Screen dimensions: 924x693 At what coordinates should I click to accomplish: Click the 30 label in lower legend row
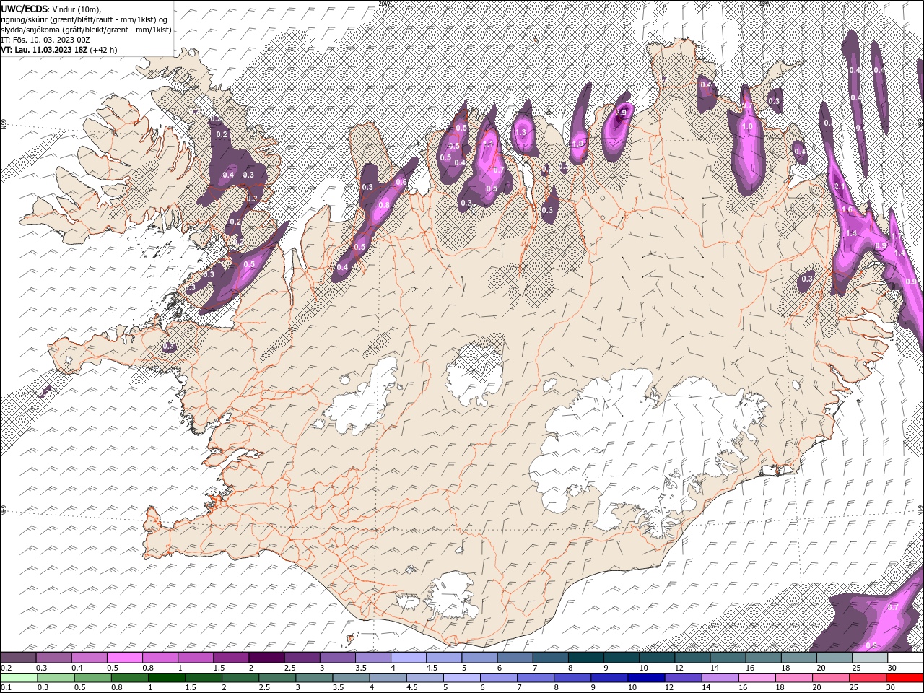[891, 688]
